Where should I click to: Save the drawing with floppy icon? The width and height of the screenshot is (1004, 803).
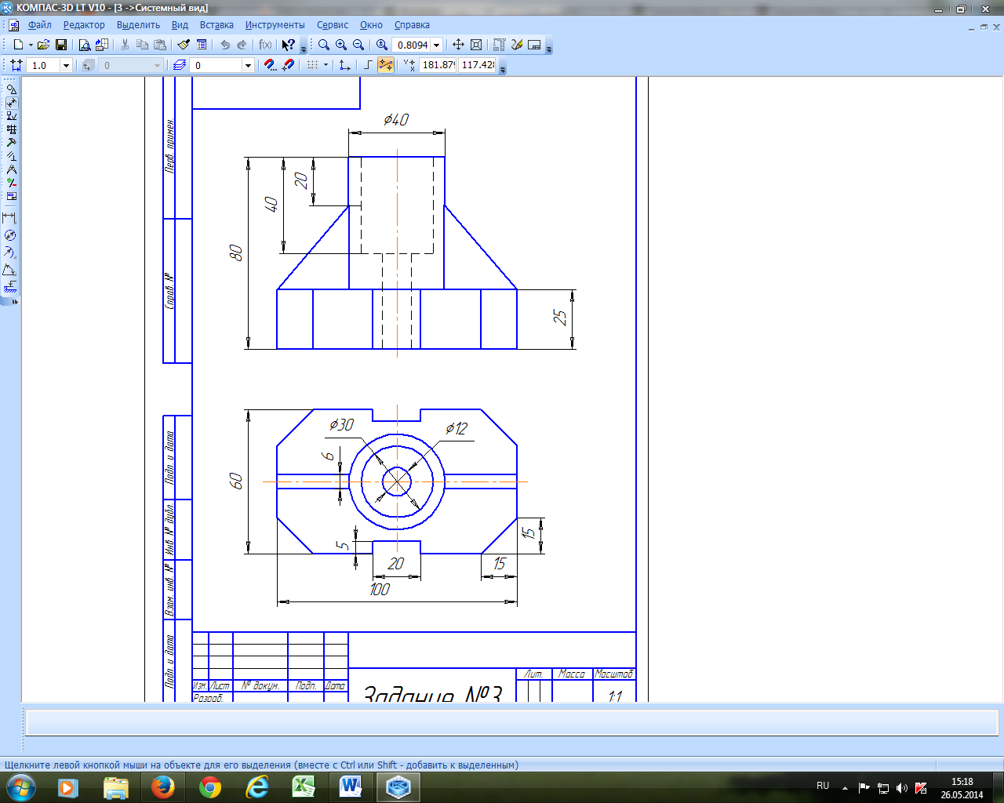61,45
